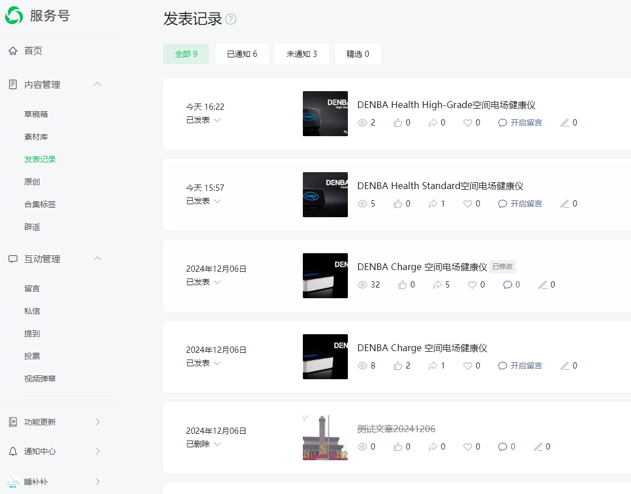Click share arrow icon on High-Grade article
Image resolution: width=631 pixels, height=494 pixels.
(x=433, y=123)
